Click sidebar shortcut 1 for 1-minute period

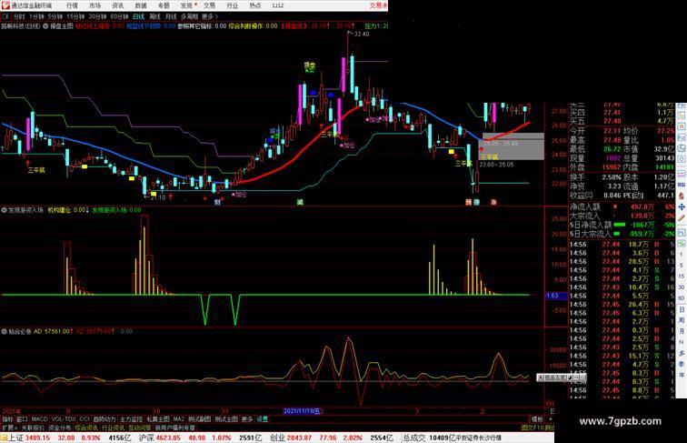pyautogui.click(x=682, y=255)
